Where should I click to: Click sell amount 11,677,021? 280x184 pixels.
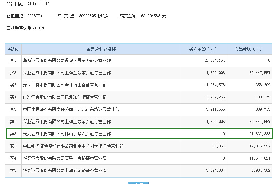click(x=260, y=158)
